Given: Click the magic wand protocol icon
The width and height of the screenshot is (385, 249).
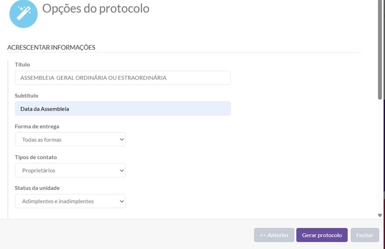Looking at the screenshot, I should [x=23, y=14].
